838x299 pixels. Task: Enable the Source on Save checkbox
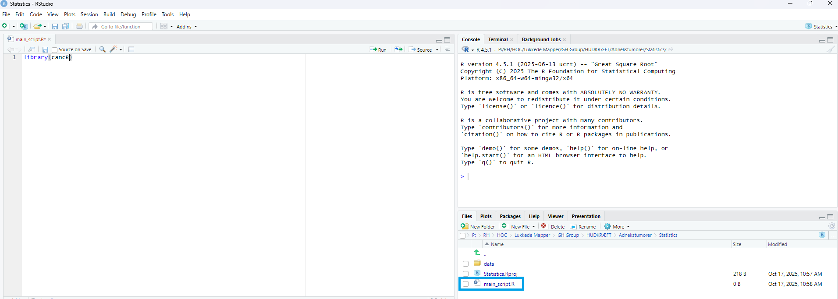click(55, 50)
